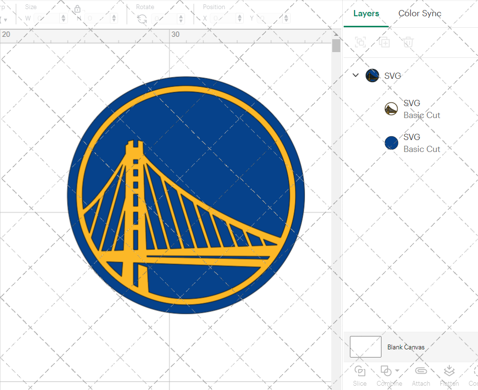This screenshot has height=390, width=478.
Task: Click the blue circle SVG layer thumbnail
Action: (x=391, y=143)
